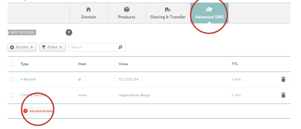Click the help question mark icon
This screenshot has width=301, height=129.
click(69, 33)
